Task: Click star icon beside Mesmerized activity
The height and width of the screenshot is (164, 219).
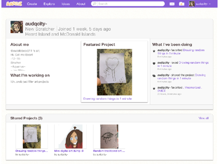Action: [154, 88]
